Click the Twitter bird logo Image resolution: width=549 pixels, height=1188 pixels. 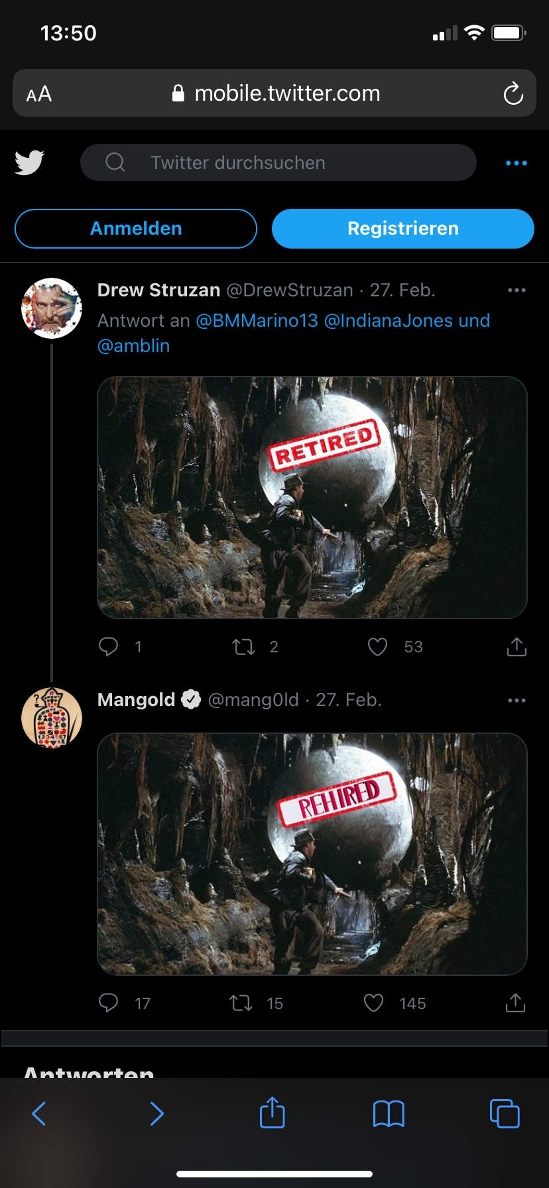click(x=30, y=162)
